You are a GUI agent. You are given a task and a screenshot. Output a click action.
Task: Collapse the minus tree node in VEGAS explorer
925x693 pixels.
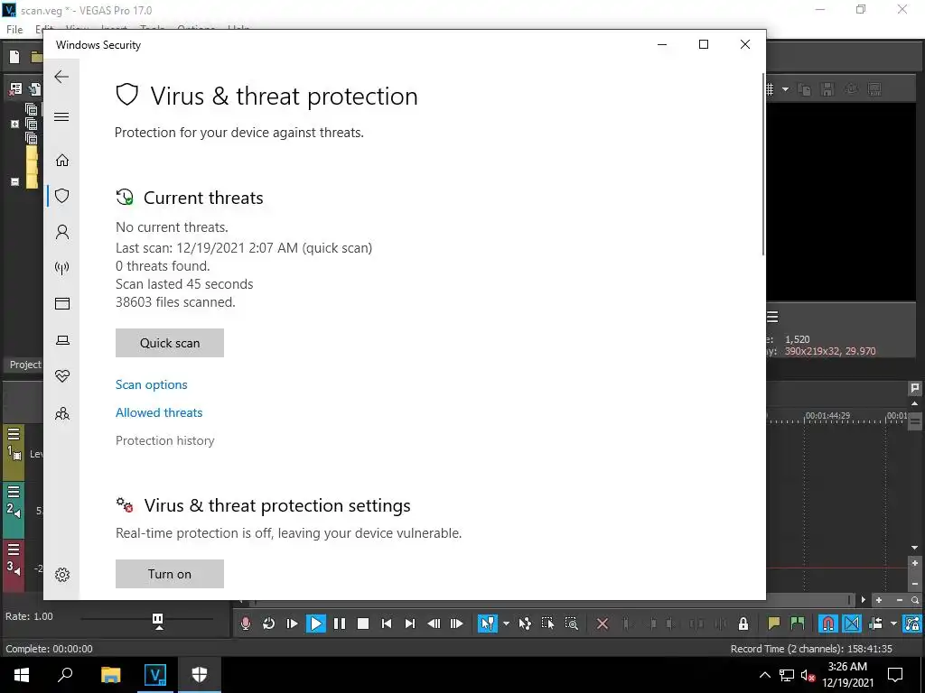(x=14, y=181)
